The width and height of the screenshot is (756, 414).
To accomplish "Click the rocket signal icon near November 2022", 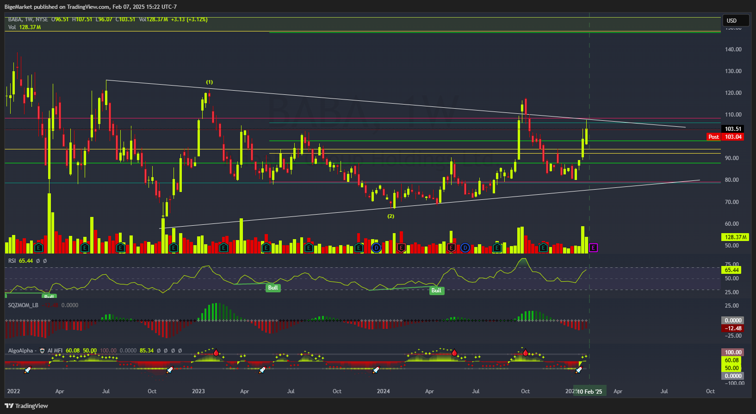I will (x=169, y=370).
